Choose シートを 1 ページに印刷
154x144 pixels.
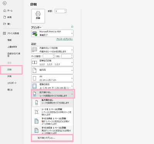coord(52,112)
